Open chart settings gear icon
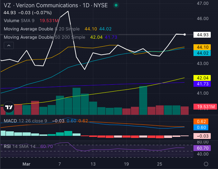Viewport: 218px width, 169px height. 206,163
